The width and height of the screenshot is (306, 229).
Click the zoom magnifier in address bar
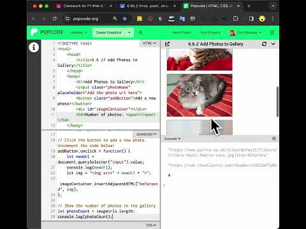pyautogui.click(x=115, y=18)
